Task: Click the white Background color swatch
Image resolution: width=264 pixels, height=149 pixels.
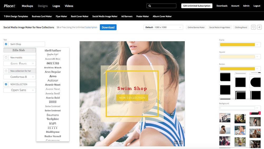Action: (237, 108)
